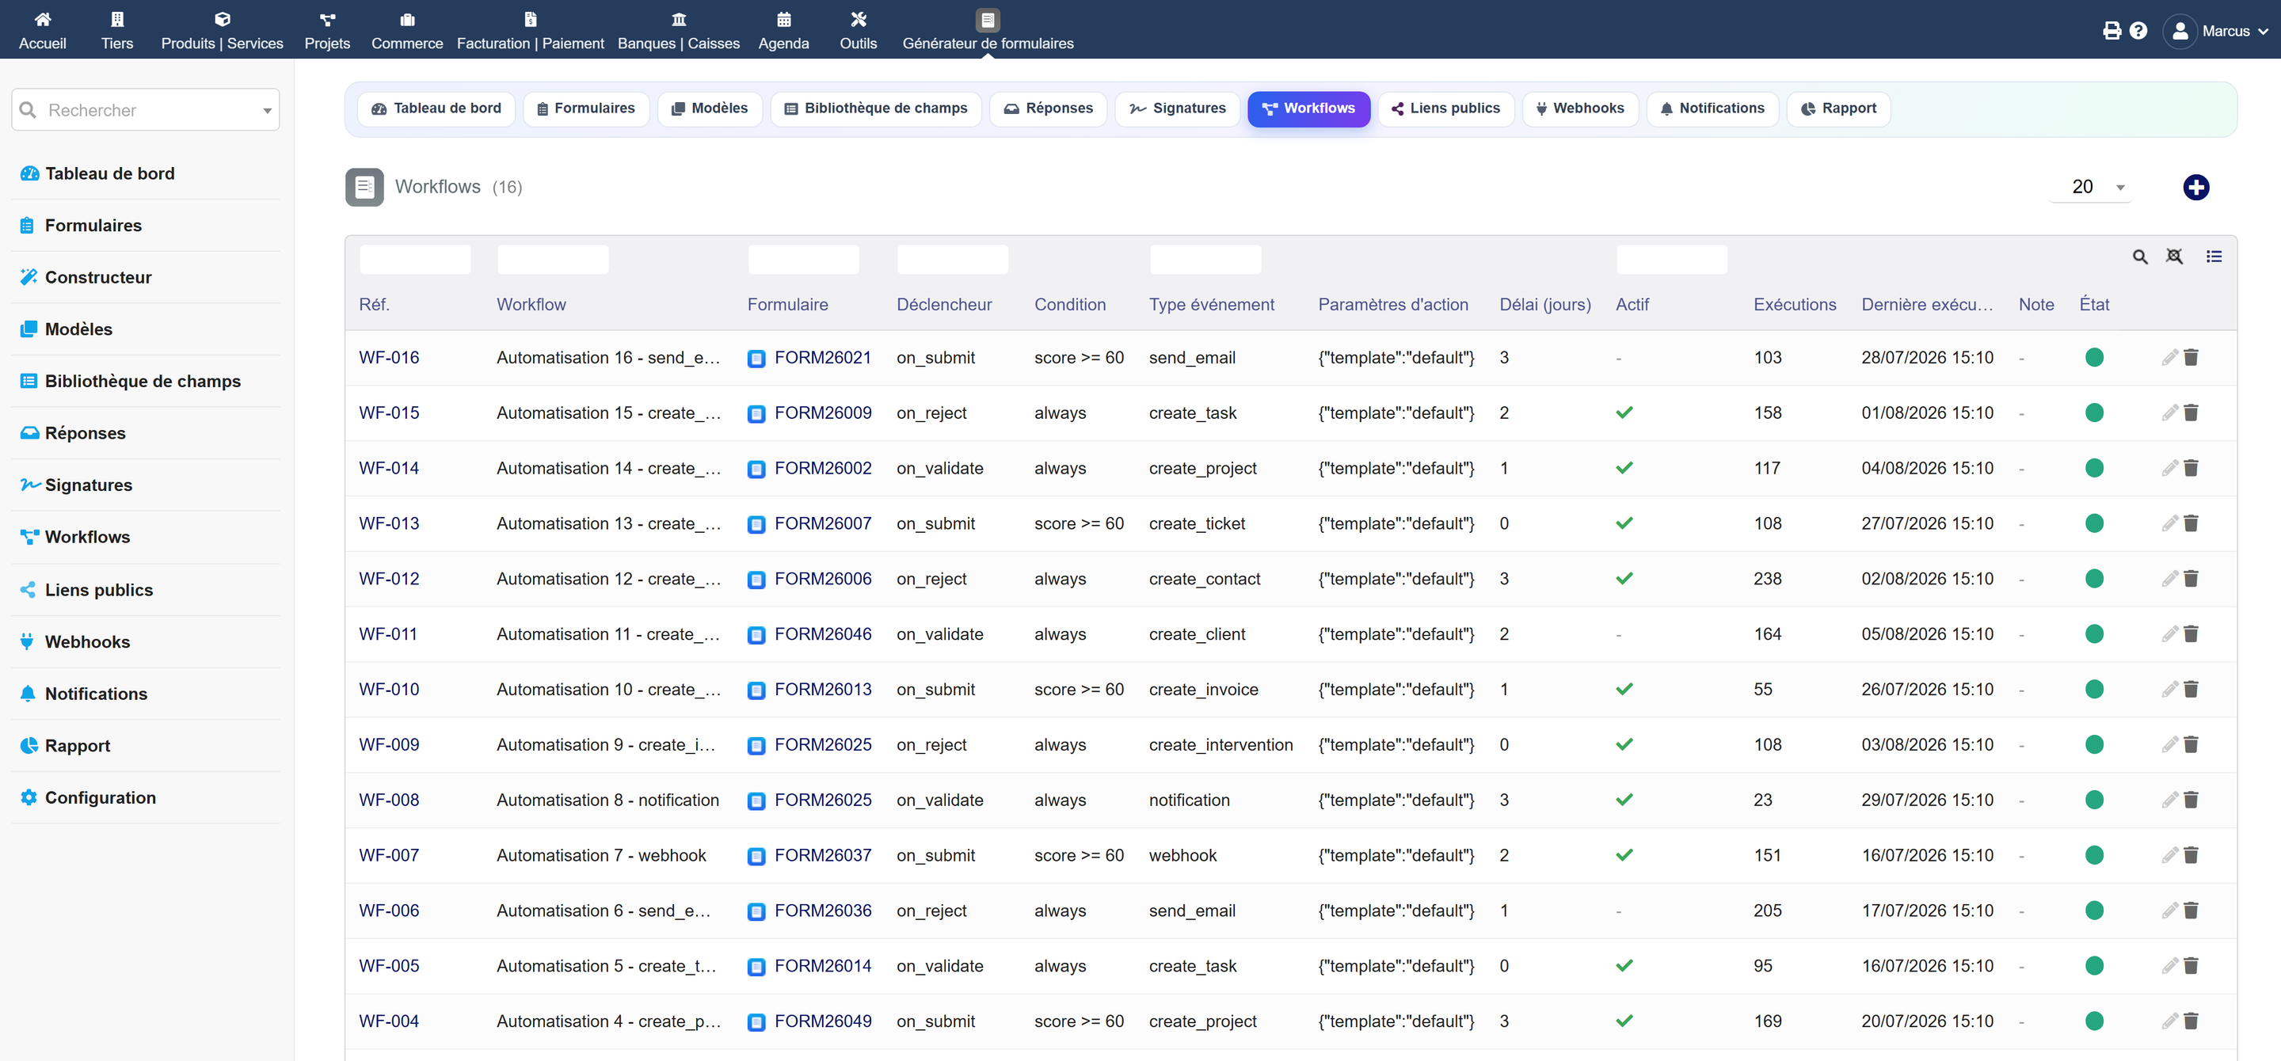Open the help question mark icon
The image size is (2281, 1061).
click(x=2138, y=31)
